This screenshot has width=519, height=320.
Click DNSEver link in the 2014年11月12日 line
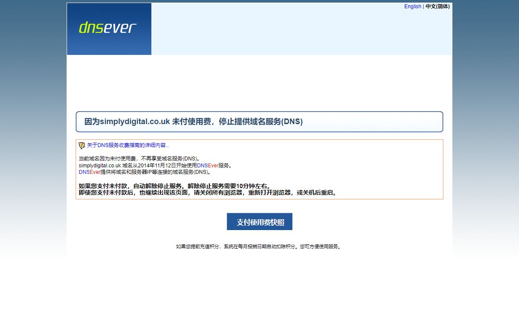click(x=208, y=166)
